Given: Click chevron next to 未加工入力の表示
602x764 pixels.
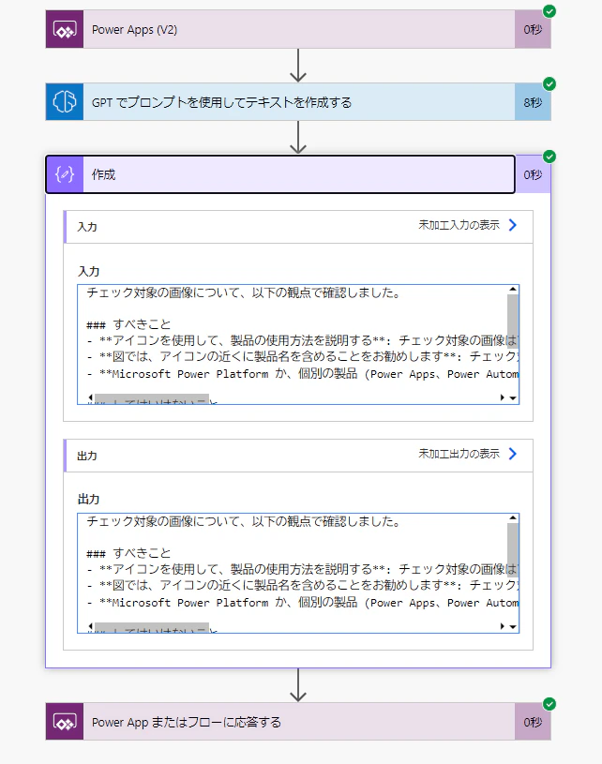Looking at the screenshot, I should [x=512, y=225].
